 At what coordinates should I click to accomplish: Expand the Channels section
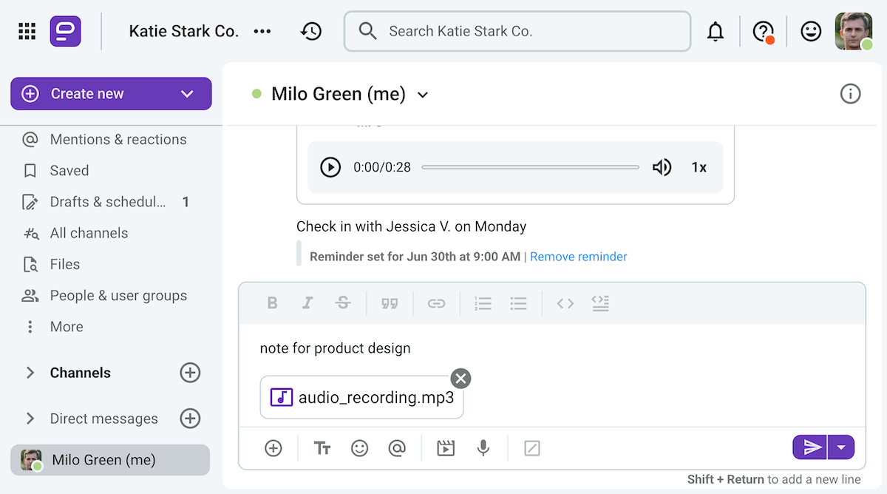pyautogui.click(x=30, y=373)
